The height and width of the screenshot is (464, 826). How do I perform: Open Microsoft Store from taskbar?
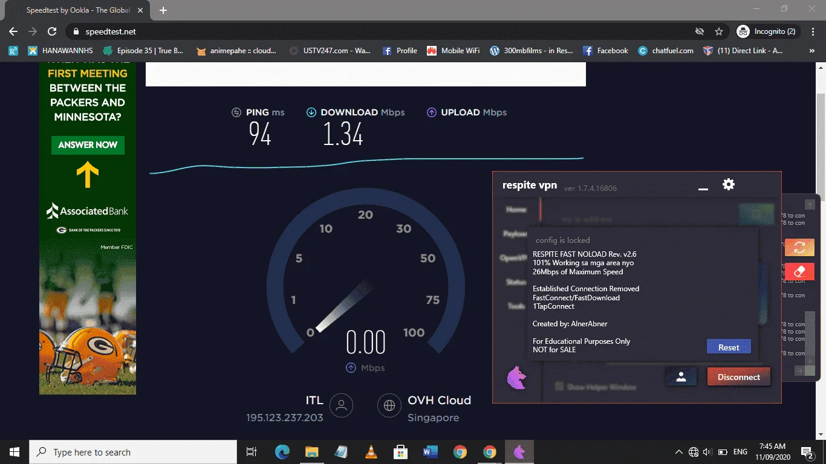(400, 452)
